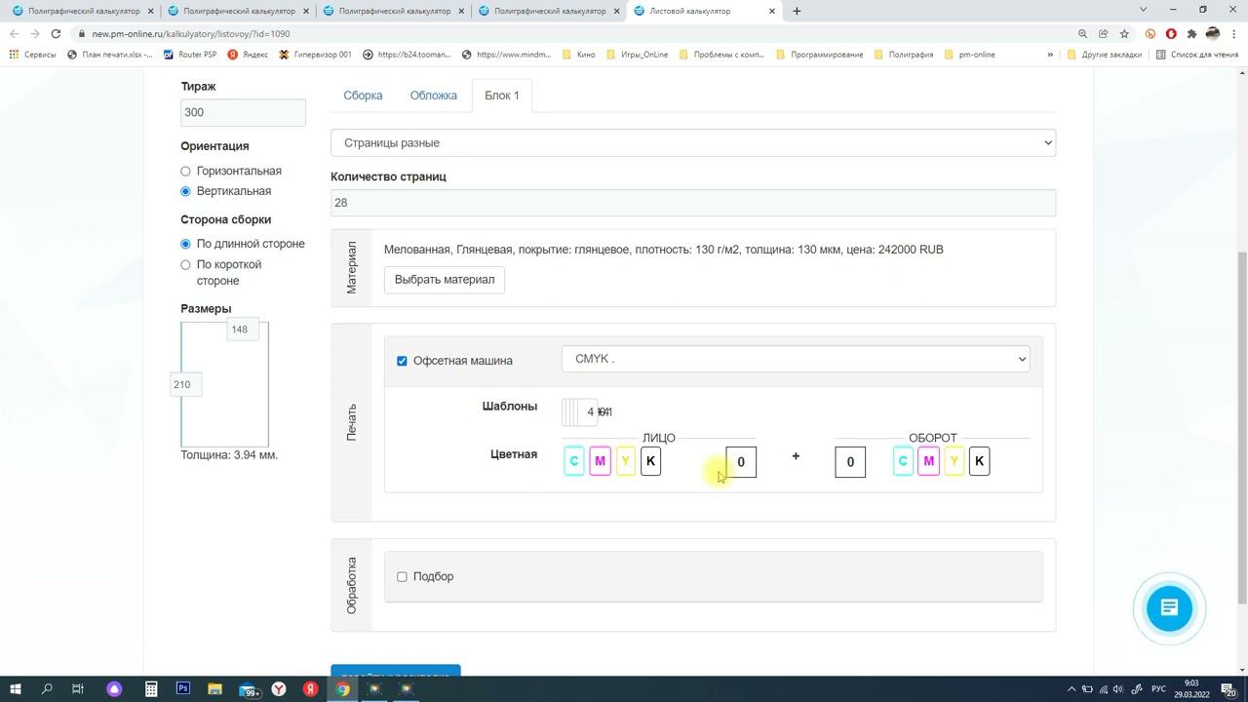Viewport: 1248px width, 702px height.
Task: Open File Explorer from the taskbar
Action: point(214,689)
